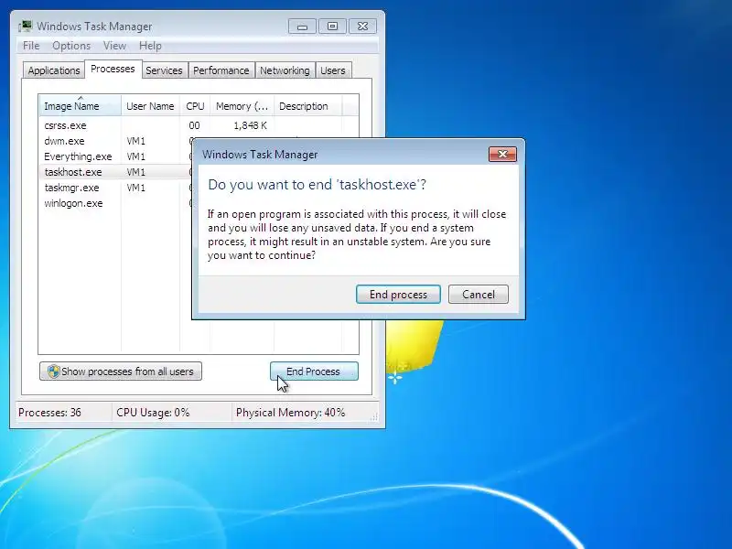Sort by Image Name column header

pos(81,106)
